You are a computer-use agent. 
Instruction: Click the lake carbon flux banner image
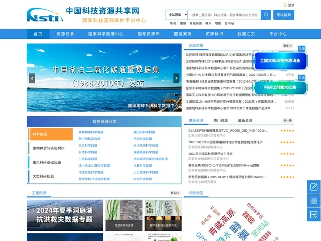pos(104,78)
